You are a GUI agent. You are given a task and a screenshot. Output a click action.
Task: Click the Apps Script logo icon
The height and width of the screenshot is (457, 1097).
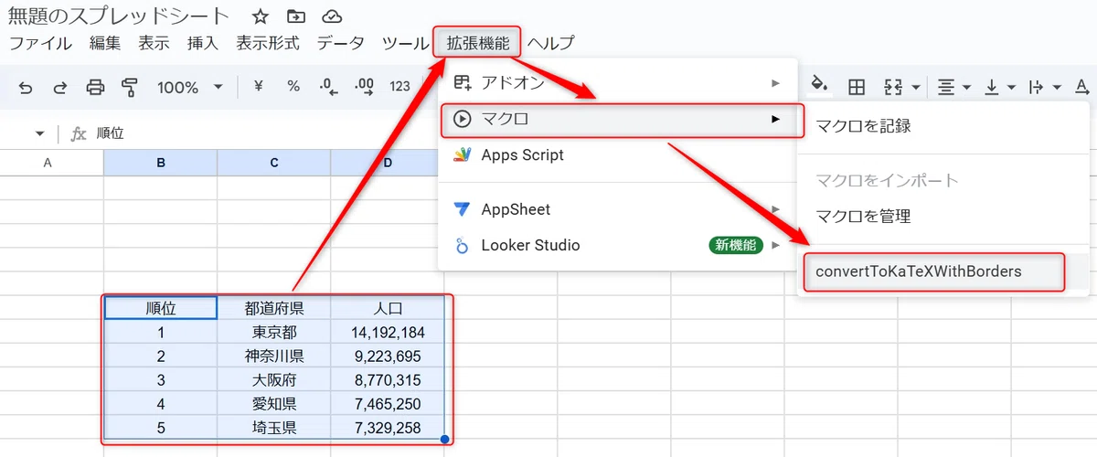(463, 155)
